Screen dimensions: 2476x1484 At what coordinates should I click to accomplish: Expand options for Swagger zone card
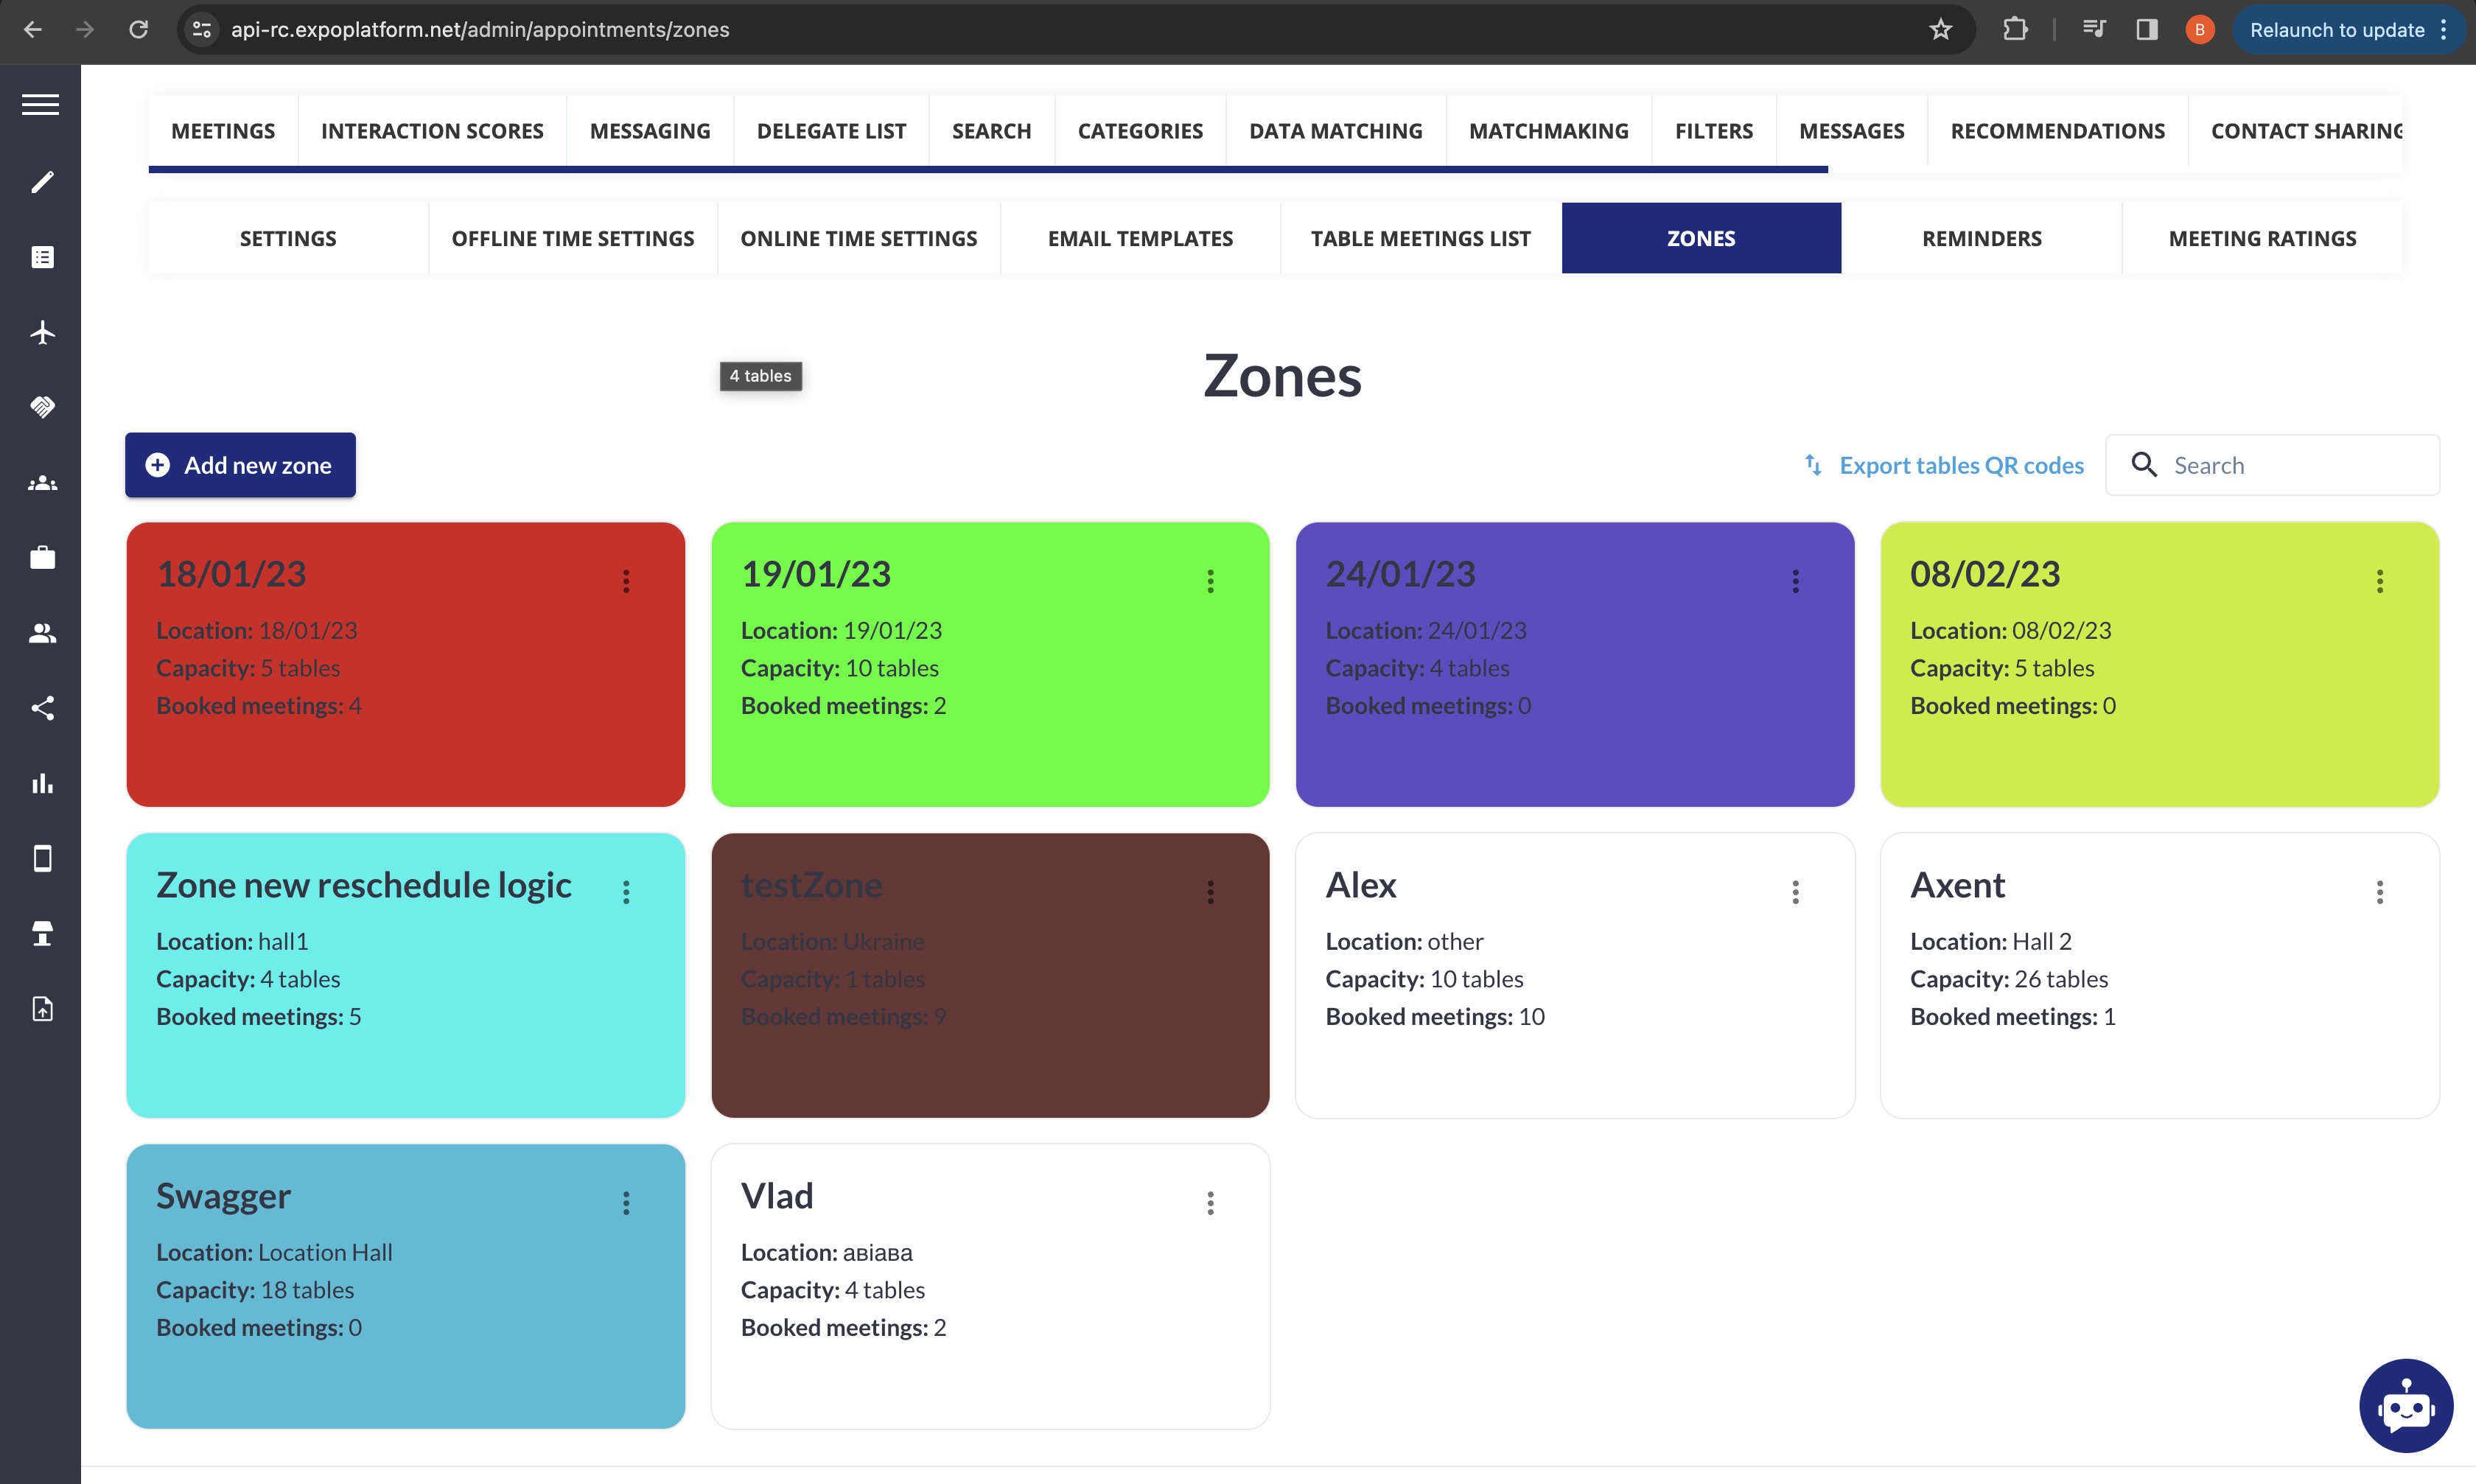click(626, 1203)
